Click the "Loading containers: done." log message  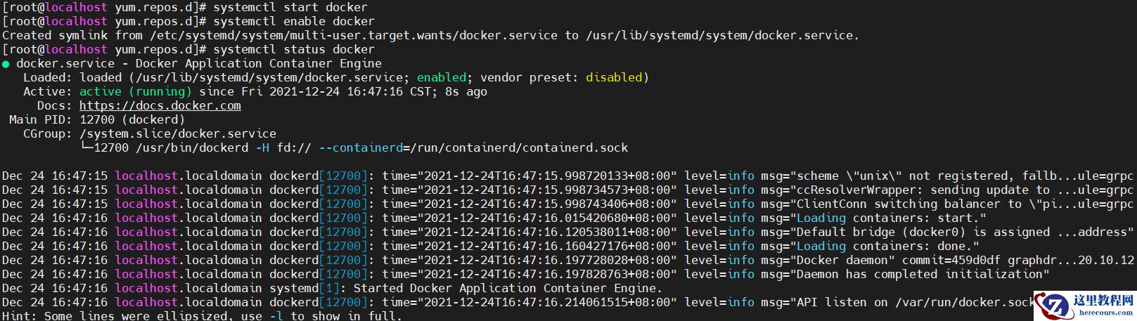pyautogui.click(x=887, y=246)
